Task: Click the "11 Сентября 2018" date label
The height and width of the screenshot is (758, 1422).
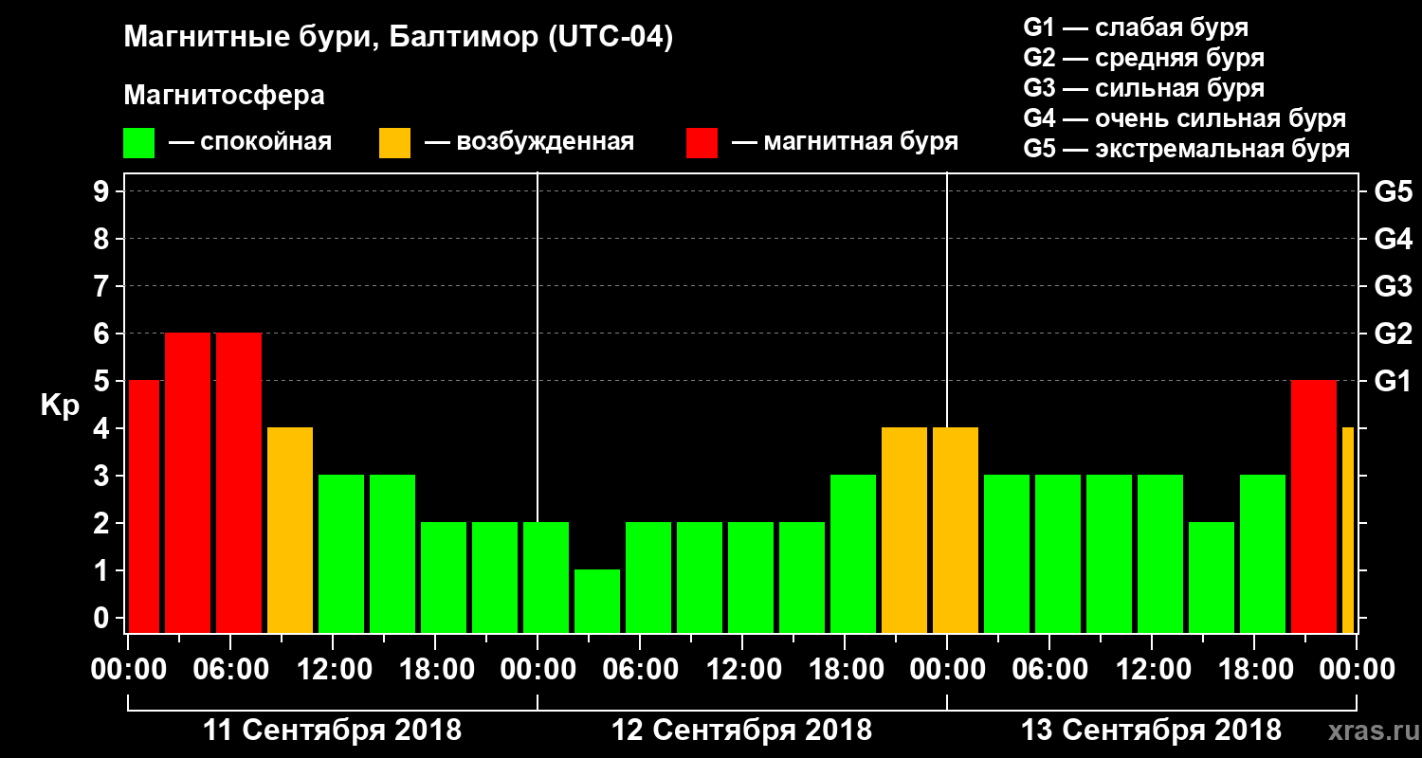Action: tap(333, 731)
